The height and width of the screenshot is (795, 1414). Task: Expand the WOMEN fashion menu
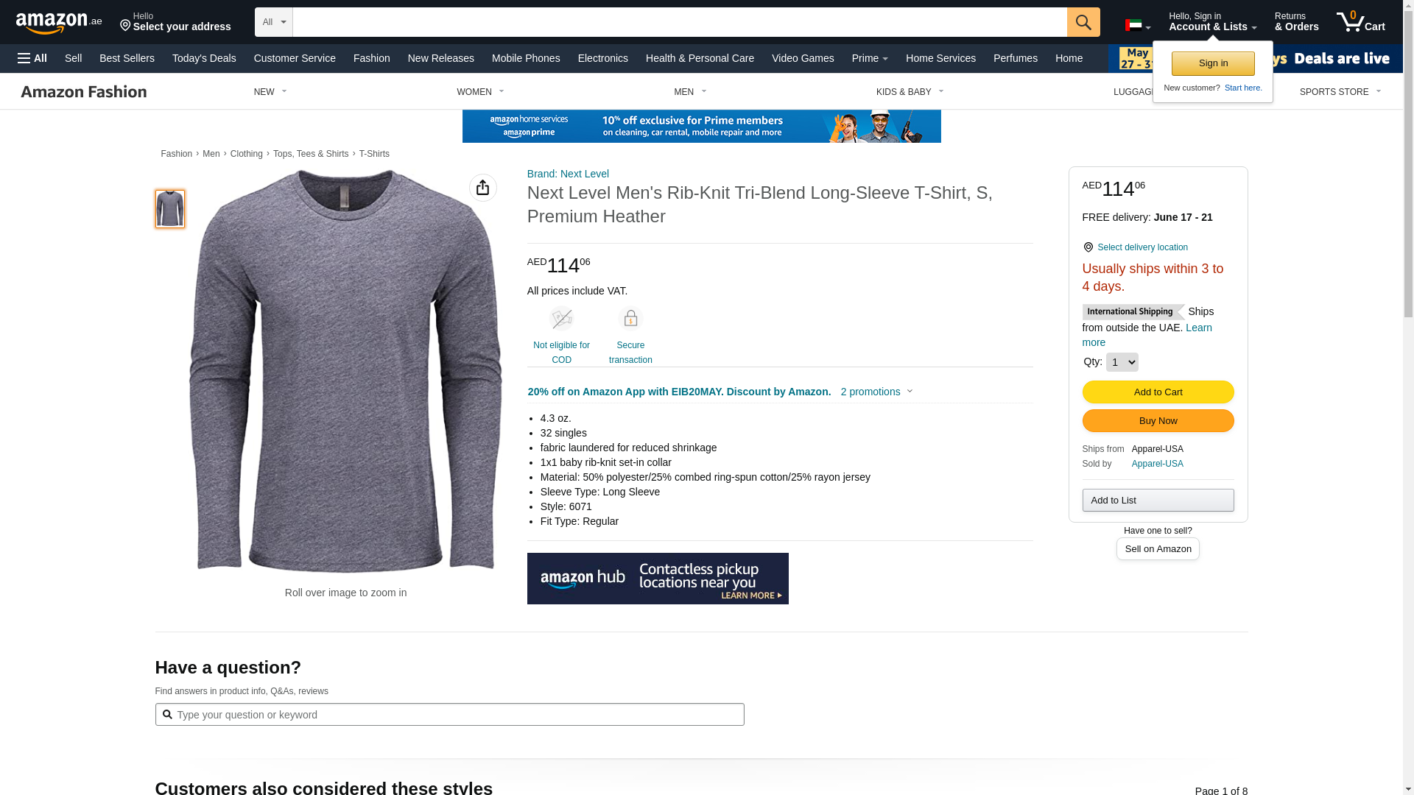(x=480, y=92)
